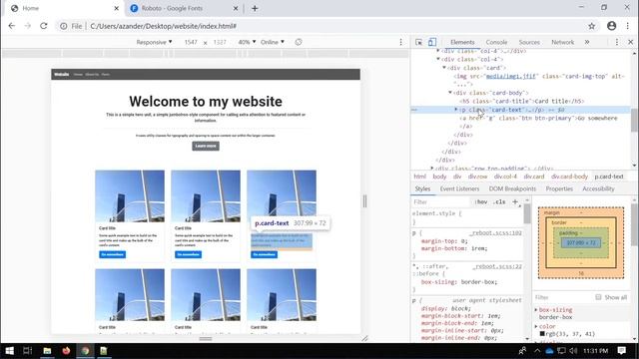Select div.col-4 in breadcrumb
The width and height of the screenshot is (639, 359).
point(505,177)
